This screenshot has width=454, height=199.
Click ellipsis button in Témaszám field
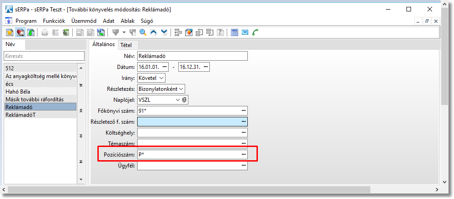(x=244, y=143)
